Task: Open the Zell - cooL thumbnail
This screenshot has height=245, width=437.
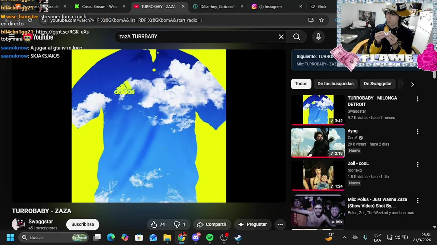Action: pyautogui.click(x=318, y=175)
